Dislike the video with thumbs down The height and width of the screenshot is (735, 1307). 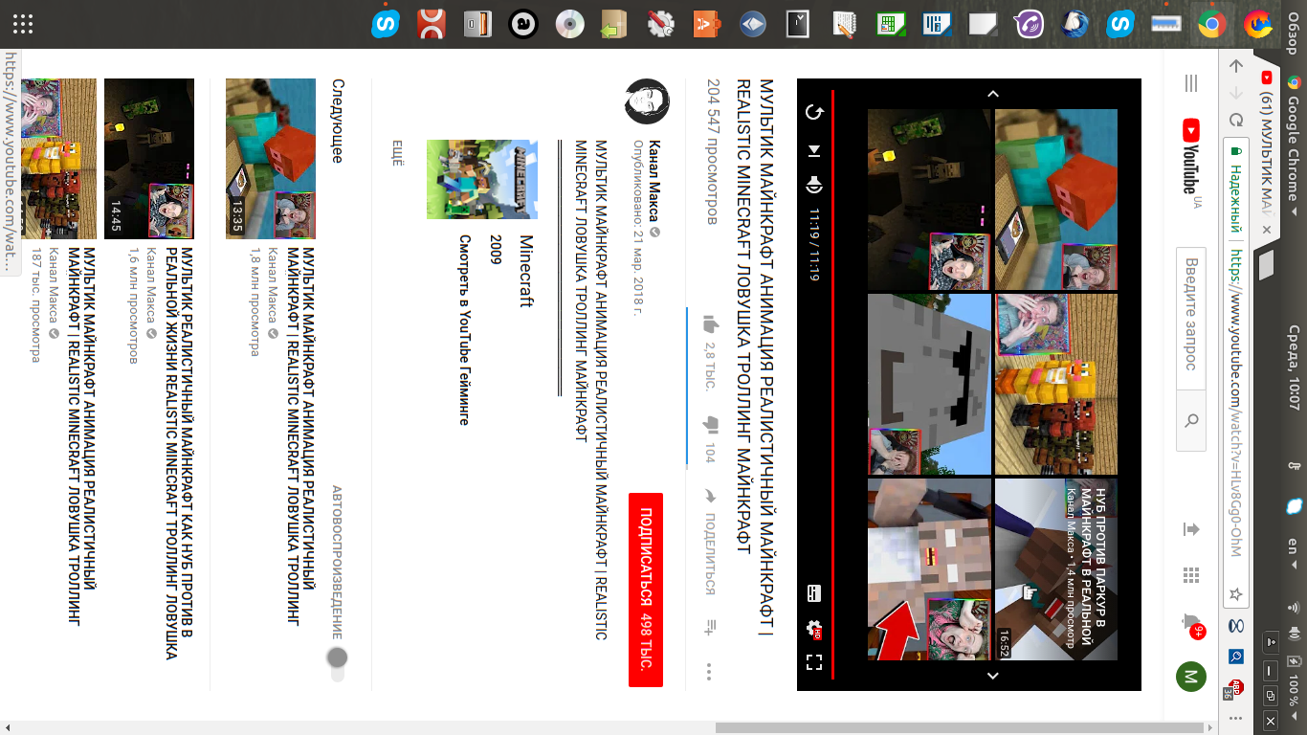[710, 423]
